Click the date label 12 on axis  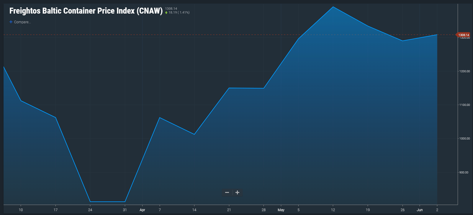333,210
